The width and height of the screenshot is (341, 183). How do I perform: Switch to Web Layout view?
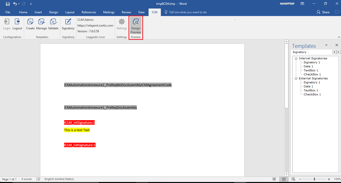[293, 179]
